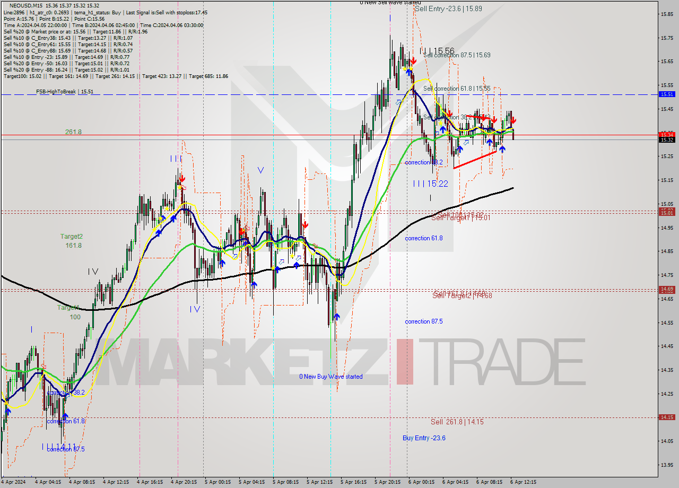Select the 0 New Buy Wave started label
The height and width of the screenshot is (488, 679).
tap(331, 377)
